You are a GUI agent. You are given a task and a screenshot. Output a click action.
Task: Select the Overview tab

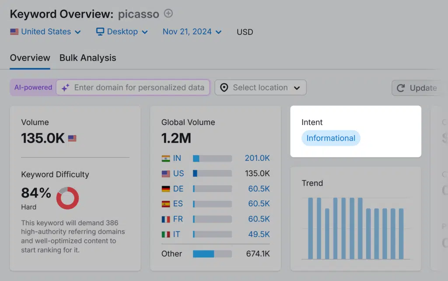click(30, 58)
